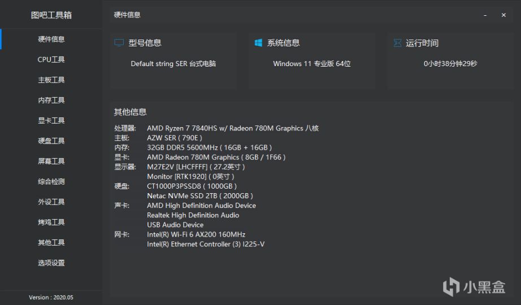Minimize the 图吧工具箱 window
The width and height of the screenshot is (521, 305).
pyautogui.click(x=485, y=15)
